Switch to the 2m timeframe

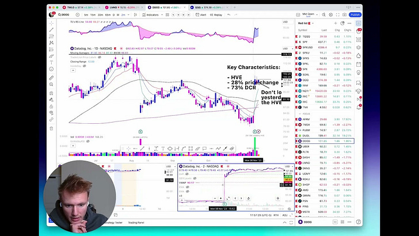123,15
